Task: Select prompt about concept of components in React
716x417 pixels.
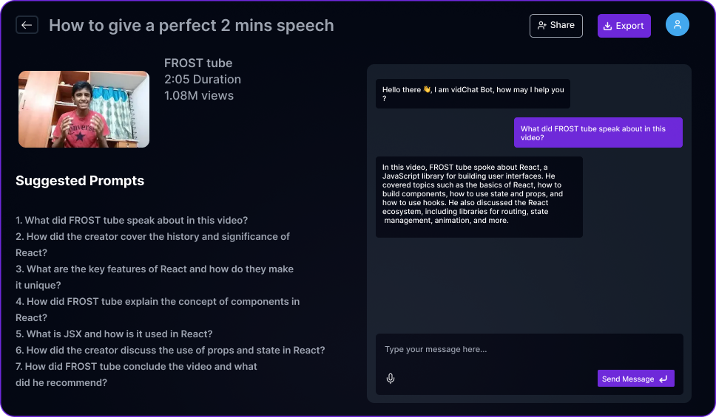Action: pyautogui.click(x=158, y=309)
